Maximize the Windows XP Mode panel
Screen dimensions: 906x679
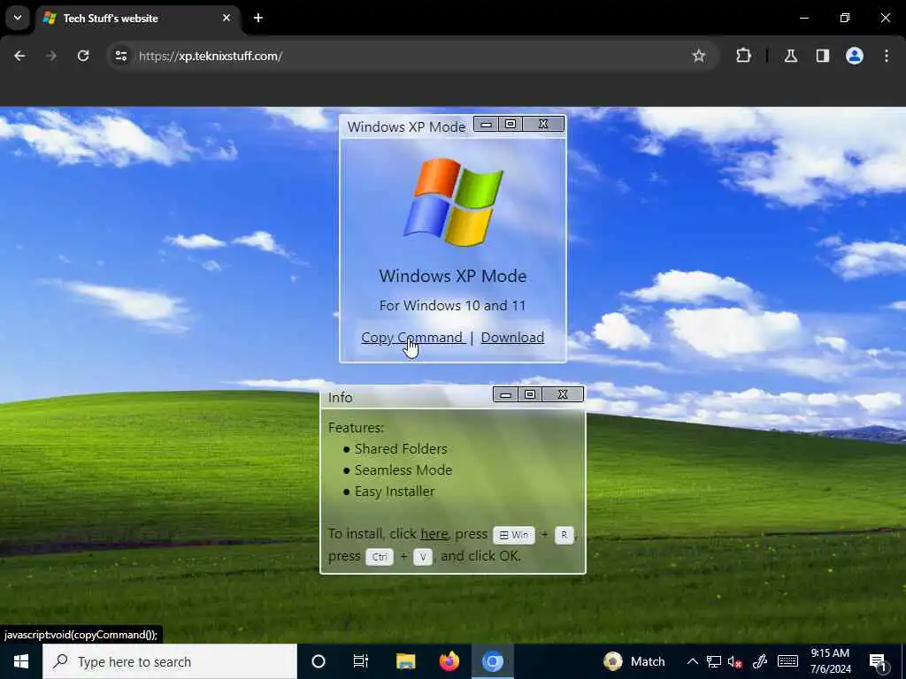click(x=511, y=124)
